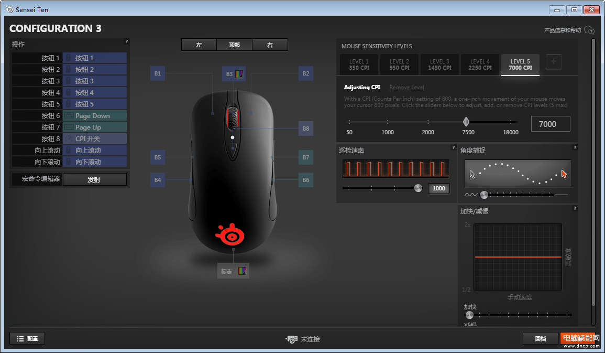Maximize the Sensei Ten window
This screenshot has height=353, width=605.
[574, 9]
